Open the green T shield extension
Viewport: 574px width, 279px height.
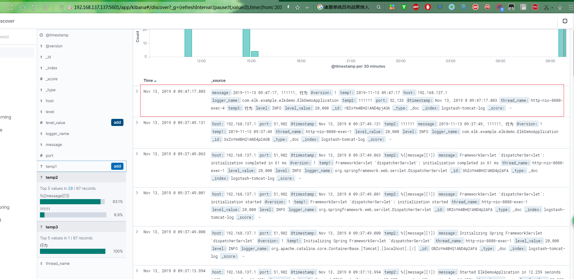[404, 7]
